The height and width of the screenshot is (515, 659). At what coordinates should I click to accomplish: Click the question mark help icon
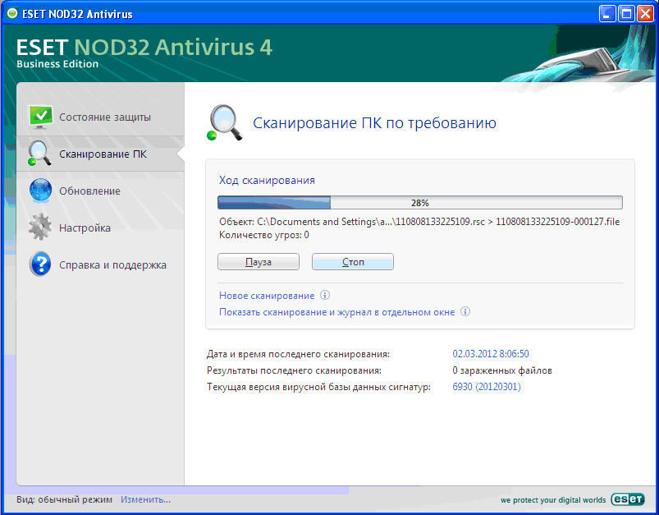(x=40, y=264)
